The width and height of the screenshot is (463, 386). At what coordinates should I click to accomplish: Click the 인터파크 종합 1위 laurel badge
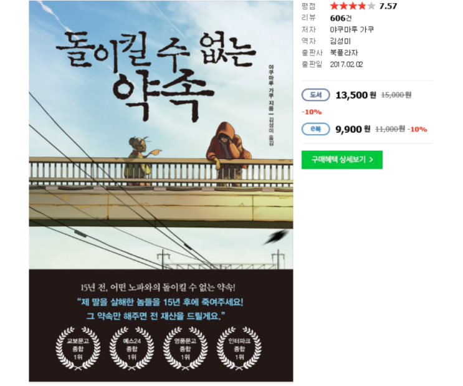tap(239, 349)
